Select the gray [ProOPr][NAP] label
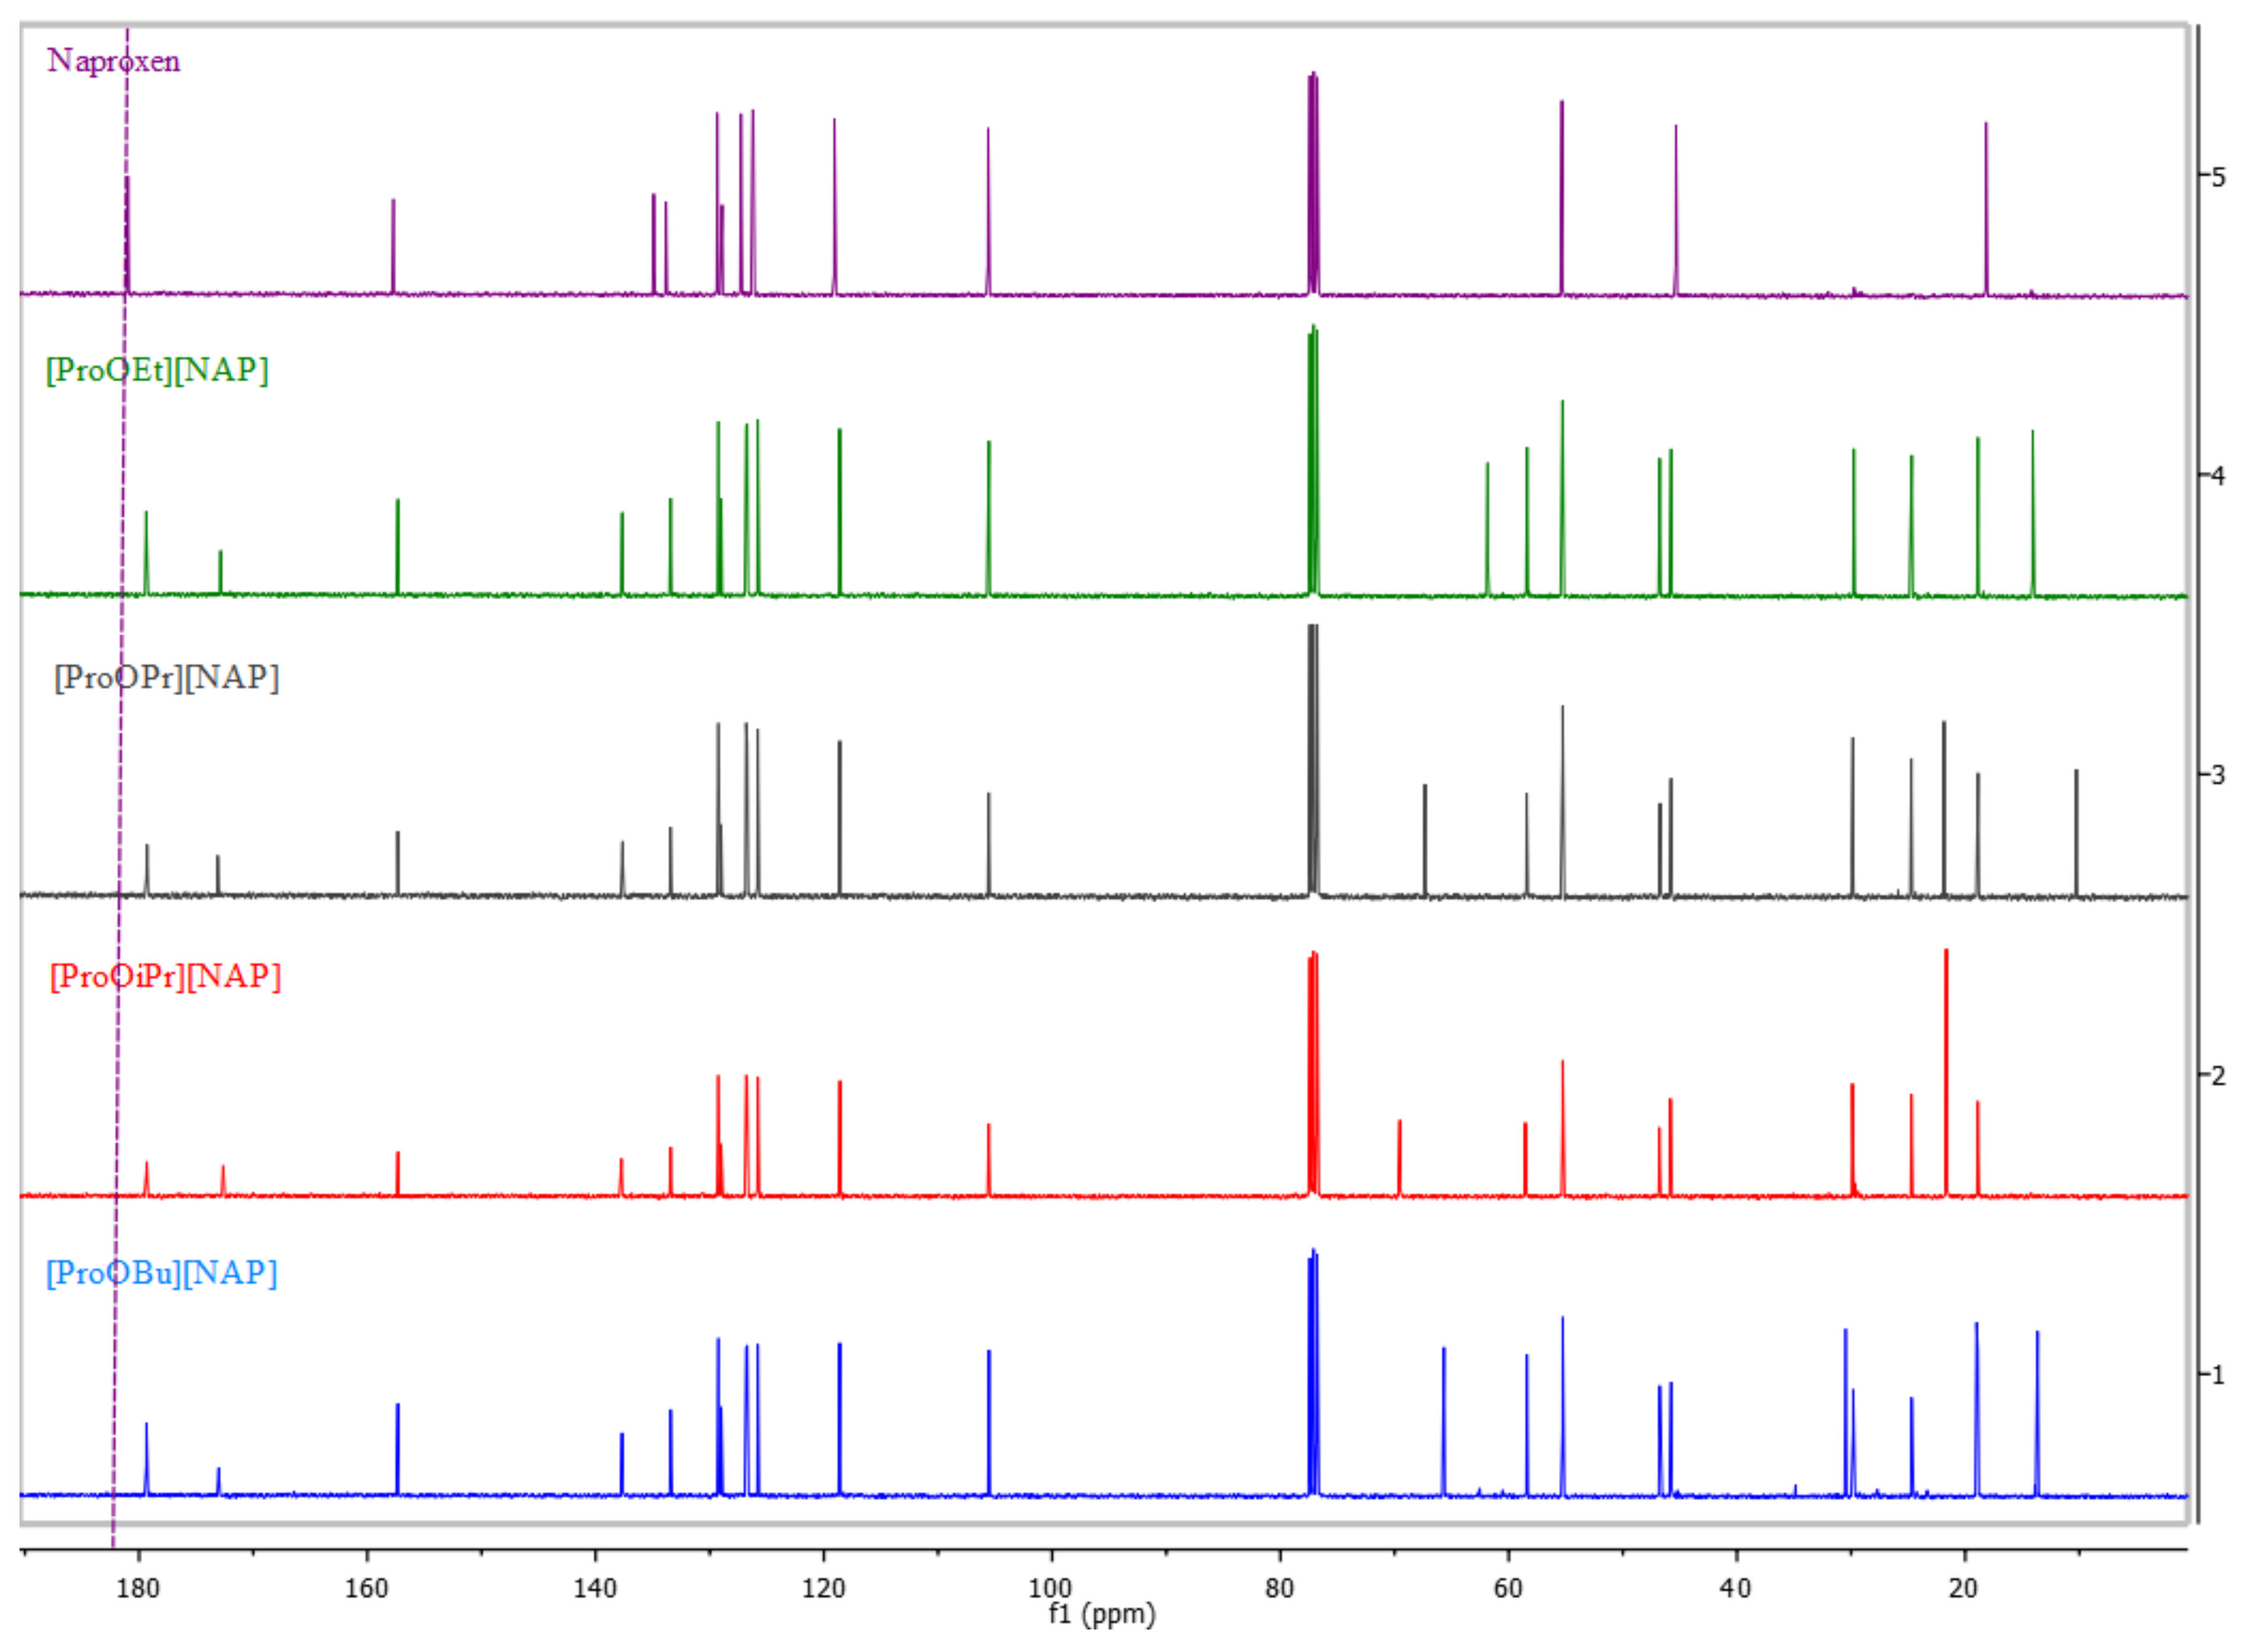The height and width of the screenshot is (1652, 2247). pyautogui.click(x=166, y=677)
